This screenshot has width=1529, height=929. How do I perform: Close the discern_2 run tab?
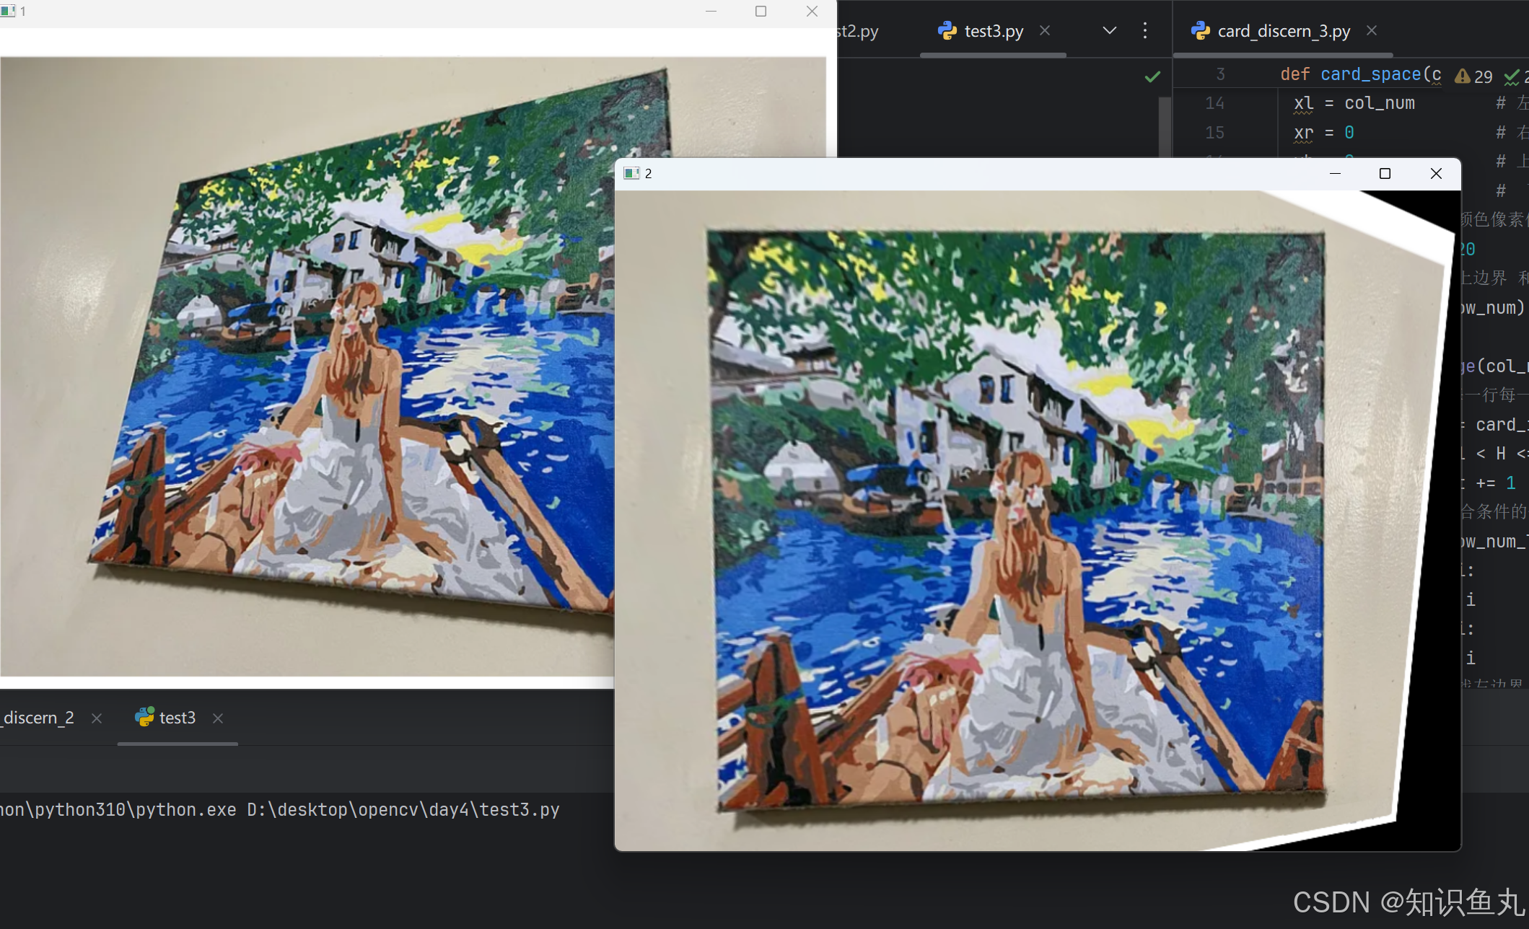[x=97, y=718]
